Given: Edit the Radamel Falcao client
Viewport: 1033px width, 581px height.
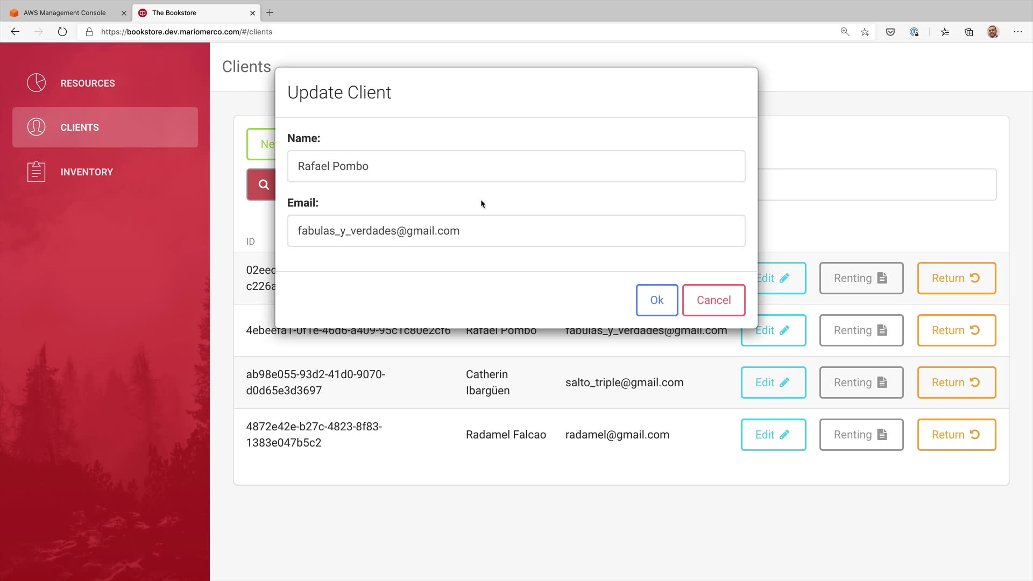Looking at the screenshot, I should point(773,435).
